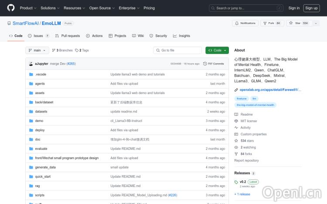
Task: Open the Pull requests tab
Action: tap(68, 36)
